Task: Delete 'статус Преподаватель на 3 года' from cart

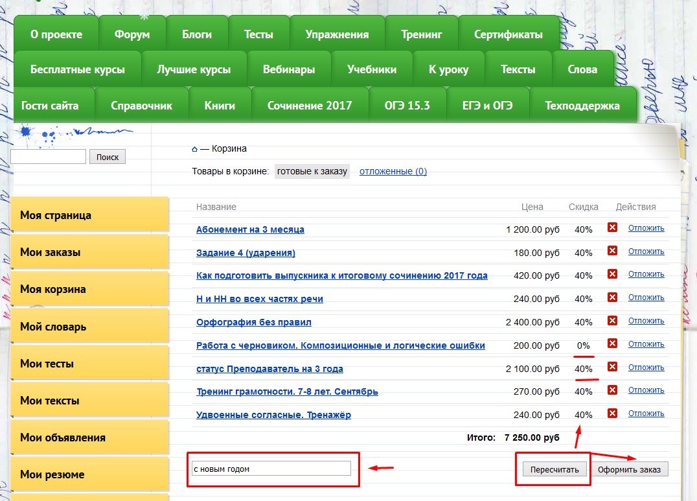Action: point(612,367)
